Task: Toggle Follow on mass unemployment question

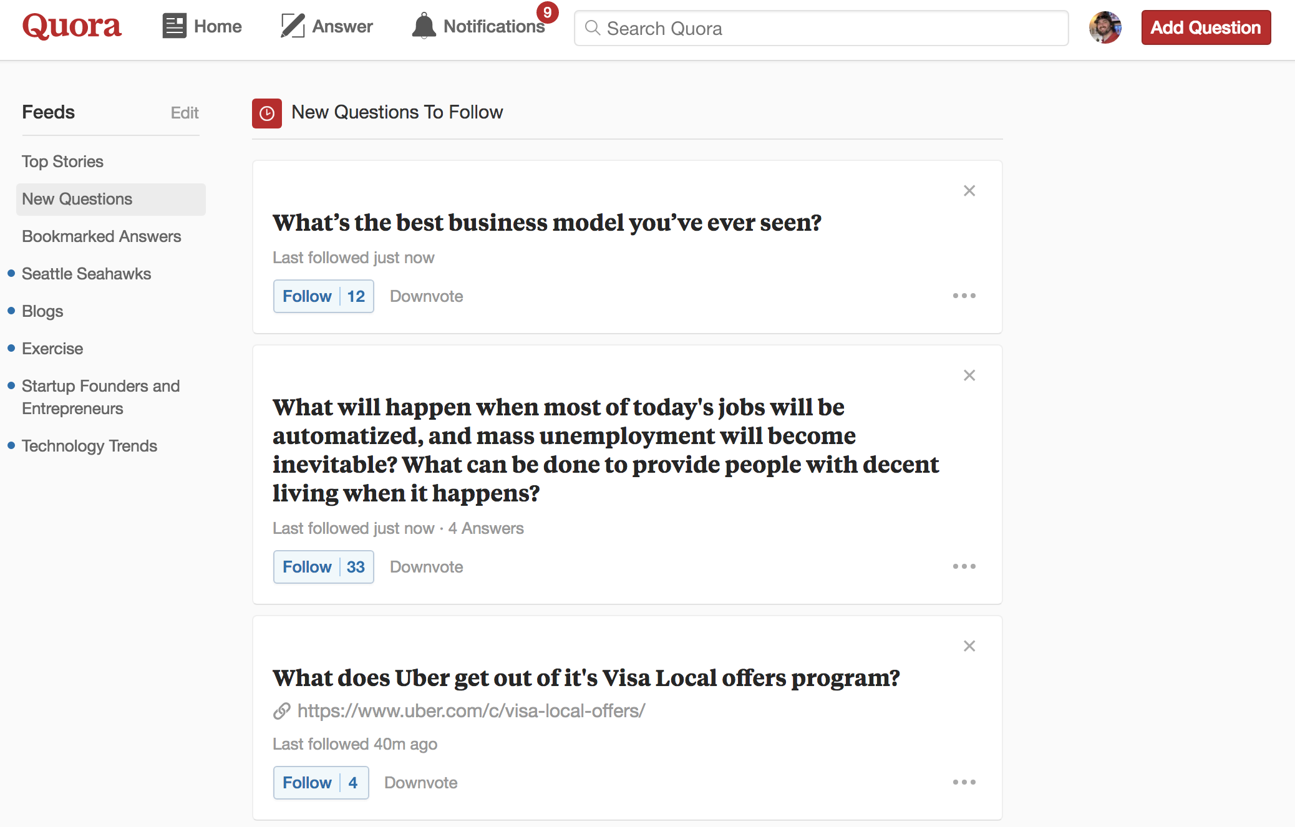Action: click(306, 566)
